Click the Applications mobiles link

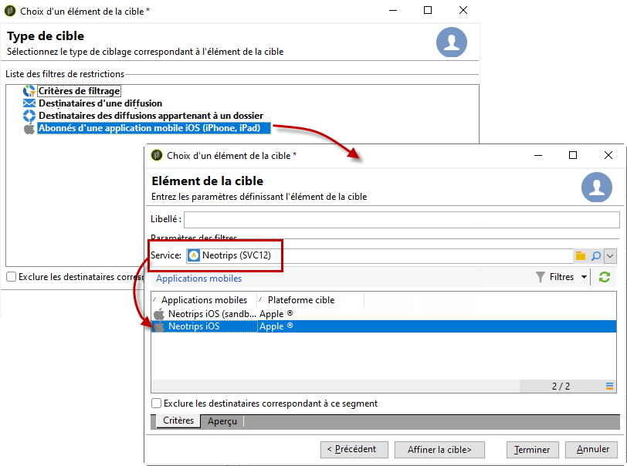click(x=198, y=279)
